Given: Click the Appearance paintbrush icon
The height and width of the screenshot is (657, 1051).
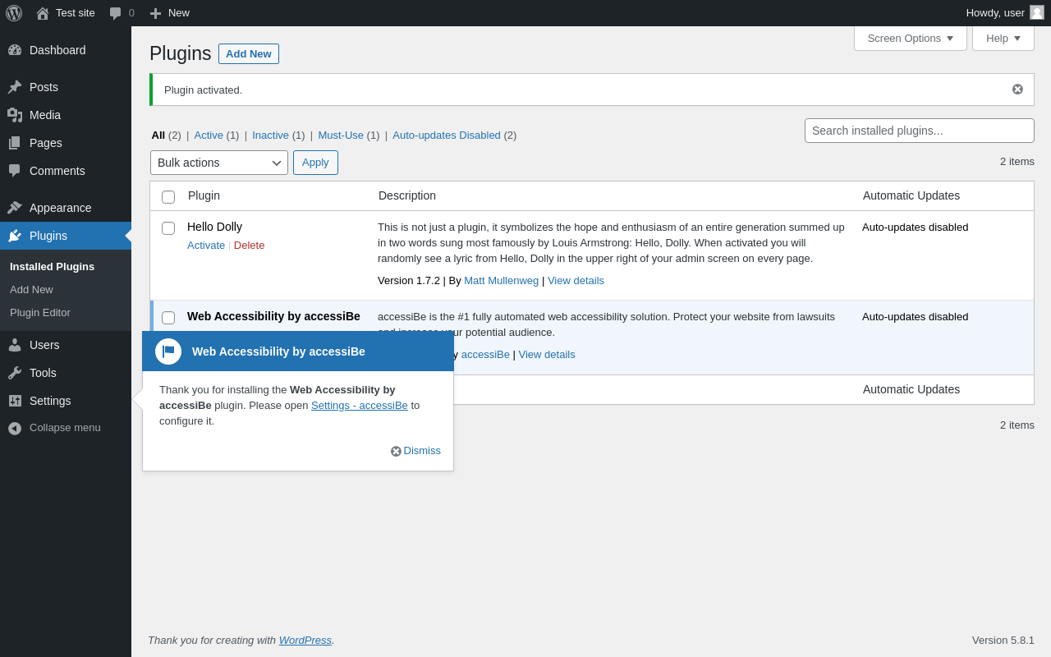Looking at the screenshot, I should tap(15, 208).
